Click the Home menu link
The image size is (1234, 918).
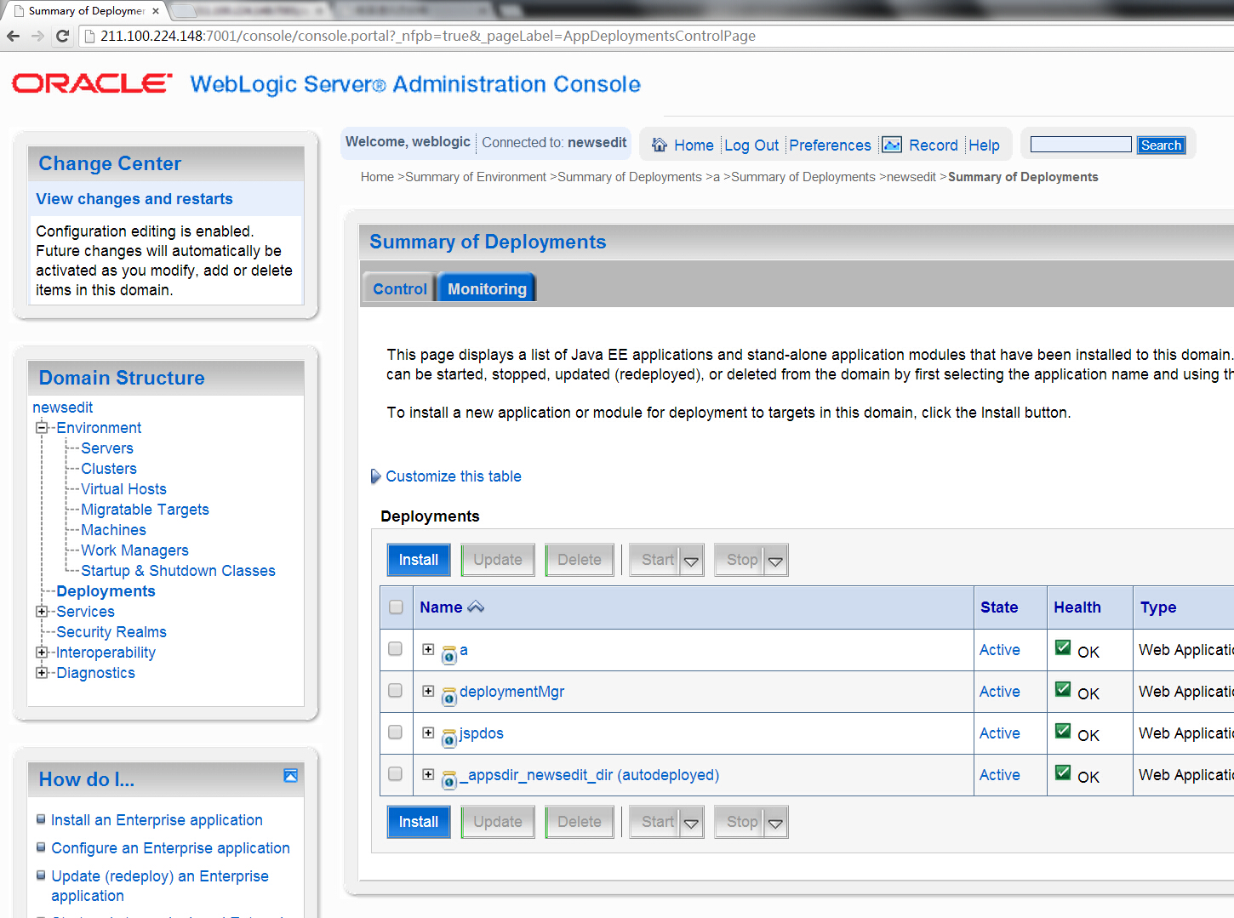694,145
